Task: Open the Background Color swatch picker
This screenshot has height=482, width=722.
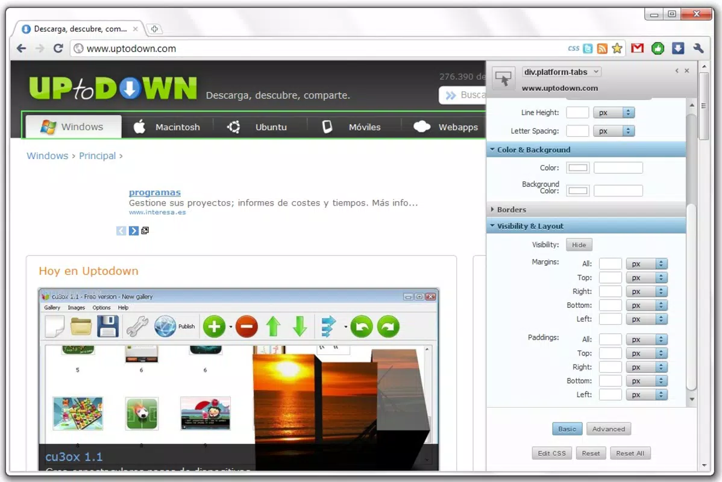Action: [x=578, y=190]
